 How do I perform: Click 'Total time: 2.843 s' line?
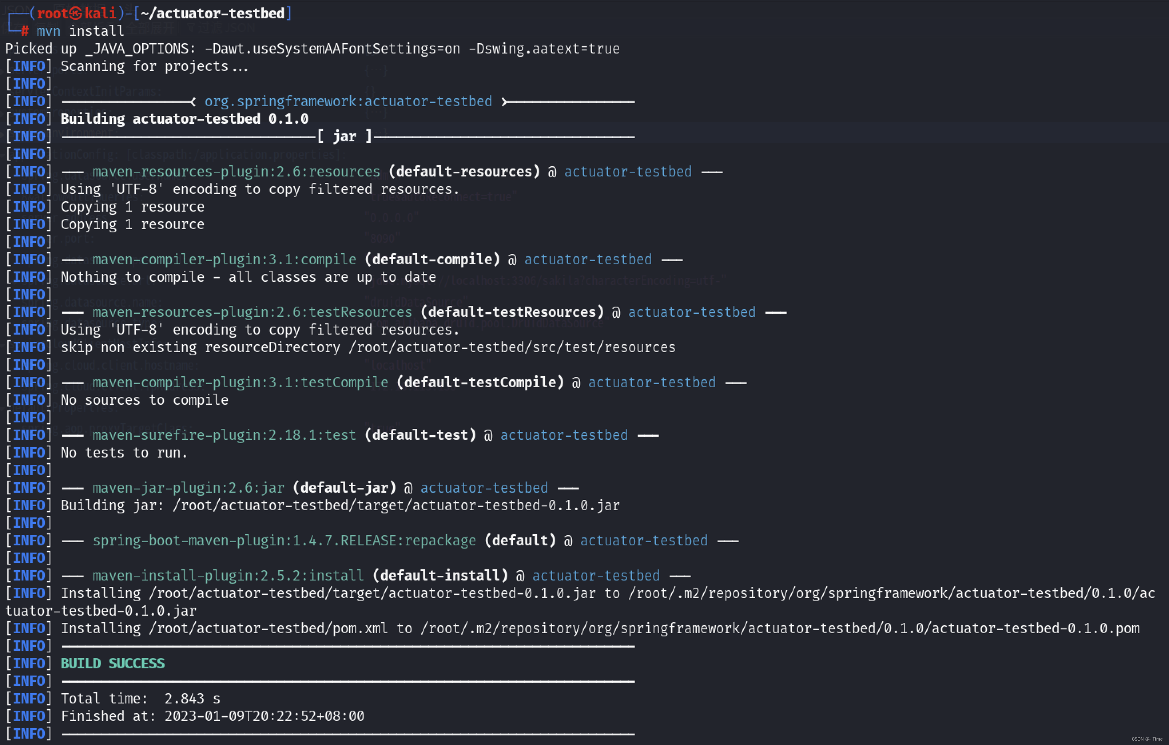tap(140, 698)
